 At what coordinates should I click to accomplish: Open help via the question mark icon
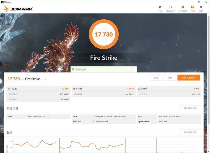133,70
